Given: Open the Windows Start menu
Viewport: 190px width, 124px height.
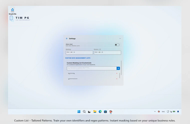Looking at the screenshot, I should (x=79, y=112).
